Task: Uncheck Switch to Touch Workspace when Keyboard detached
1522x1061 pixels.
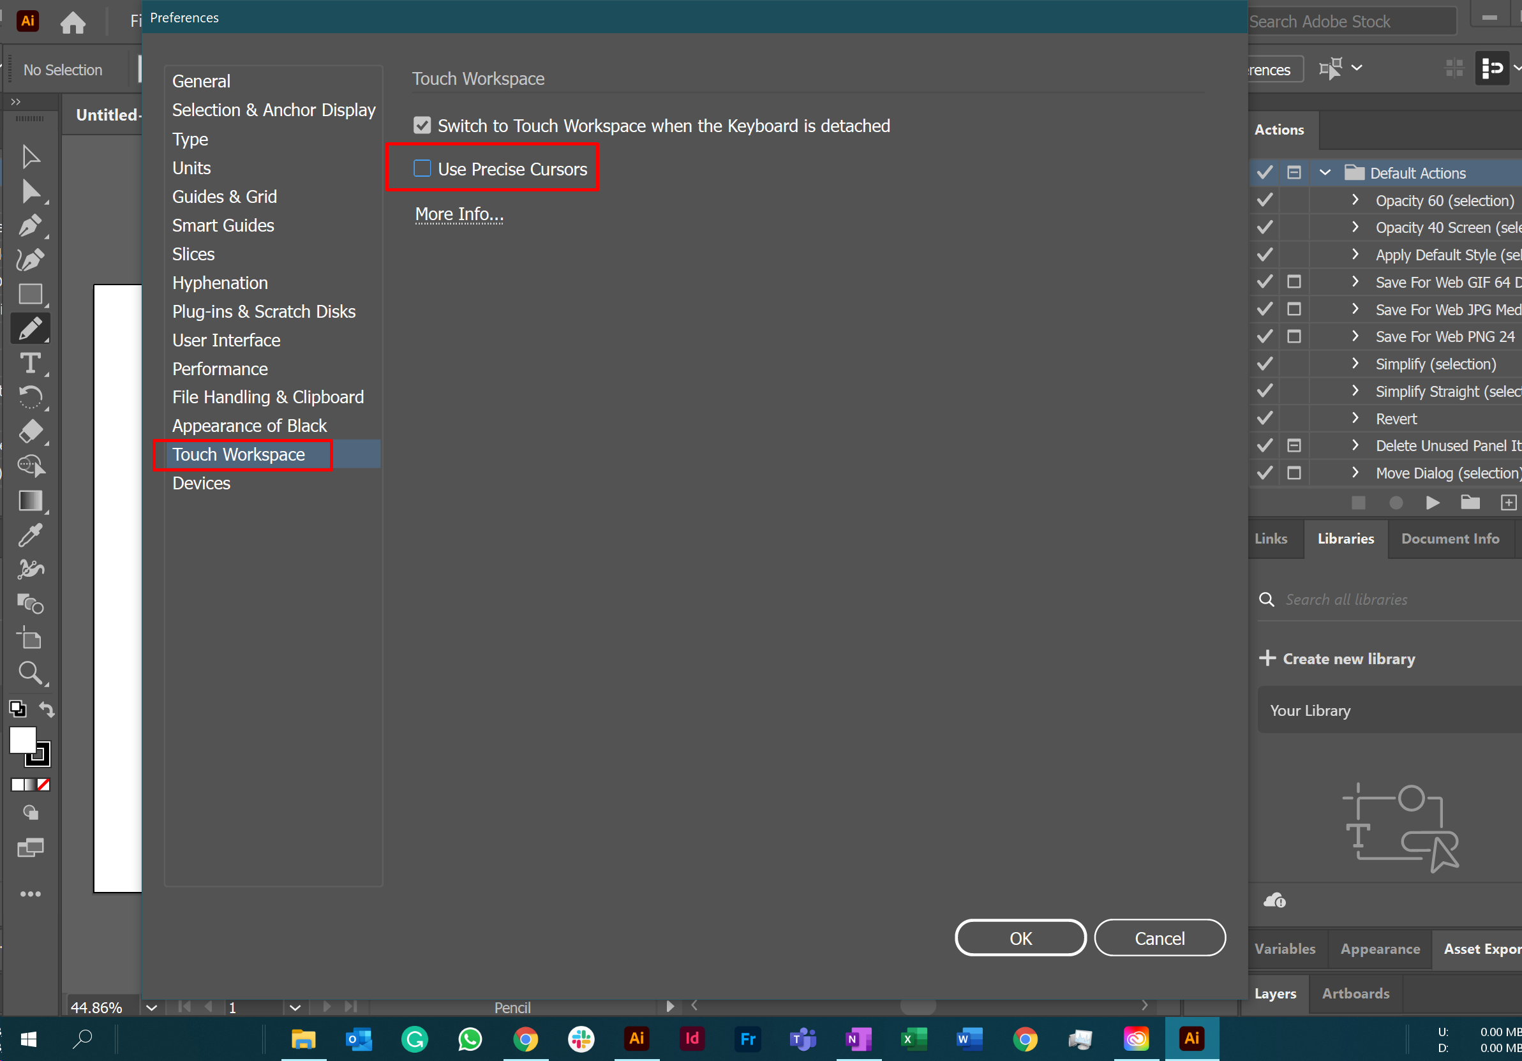Action: (x=422, y=124)
